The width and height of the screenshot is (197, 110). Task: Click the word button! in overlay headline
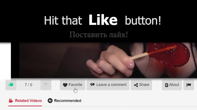click(143, 20)
